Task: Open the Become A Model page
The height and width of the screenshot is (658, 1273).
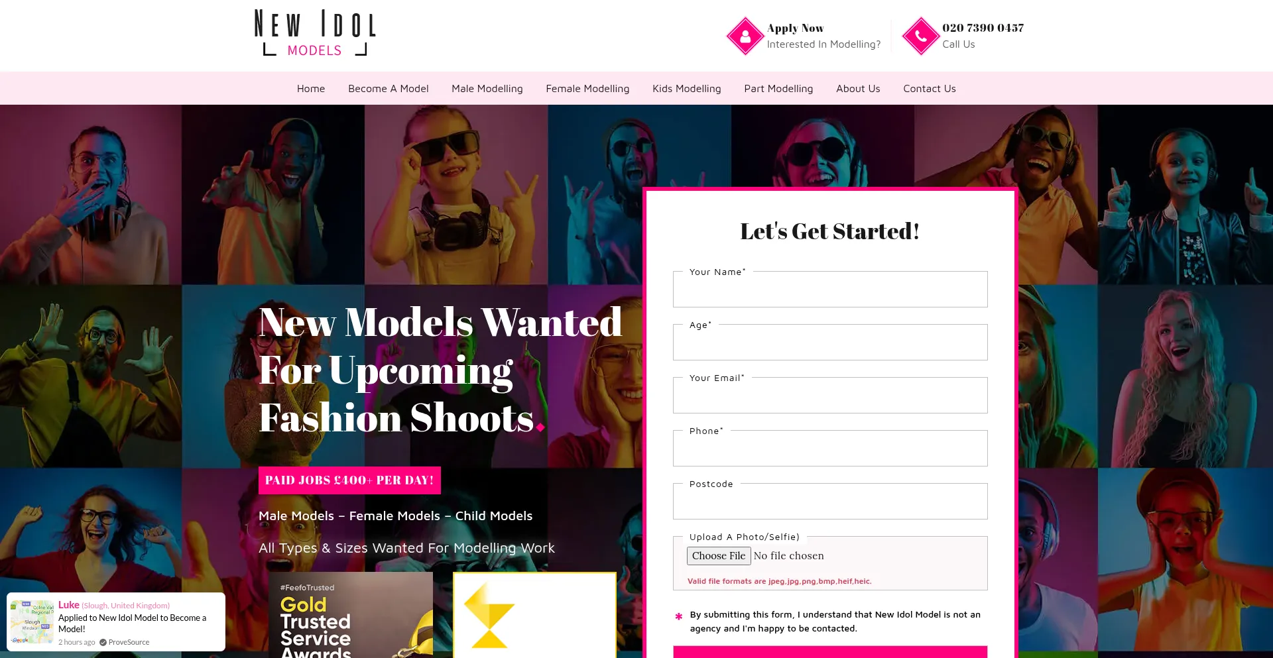Action: (389, 88)
